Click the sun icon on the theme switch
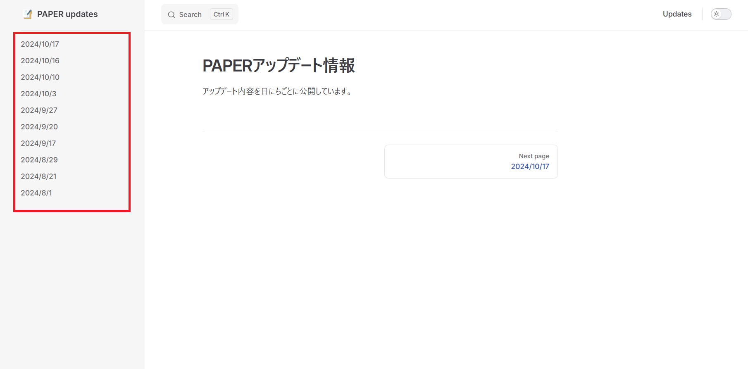The width and height of the screenshot is (748, 369). click(717, 14)
